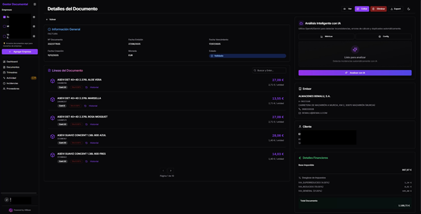Screen dimensions: 421x214
Task: Open settings gear for the third company
Action: point(34,36)
